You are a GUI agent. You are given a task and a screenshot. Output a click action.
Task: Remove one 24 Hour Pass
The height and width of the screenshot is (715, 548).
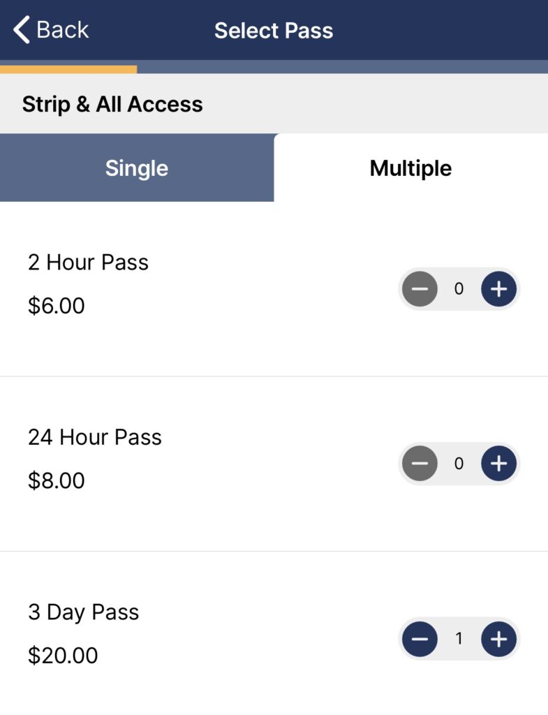420,463
